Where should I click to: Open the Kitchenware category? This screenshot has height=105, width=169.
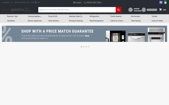click(135, 16)
